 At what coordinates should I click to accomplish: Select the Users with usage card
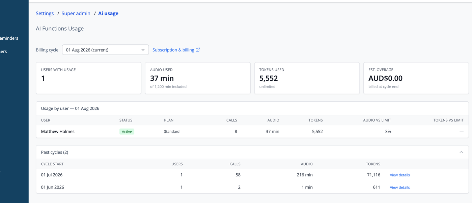coord(89,78)
